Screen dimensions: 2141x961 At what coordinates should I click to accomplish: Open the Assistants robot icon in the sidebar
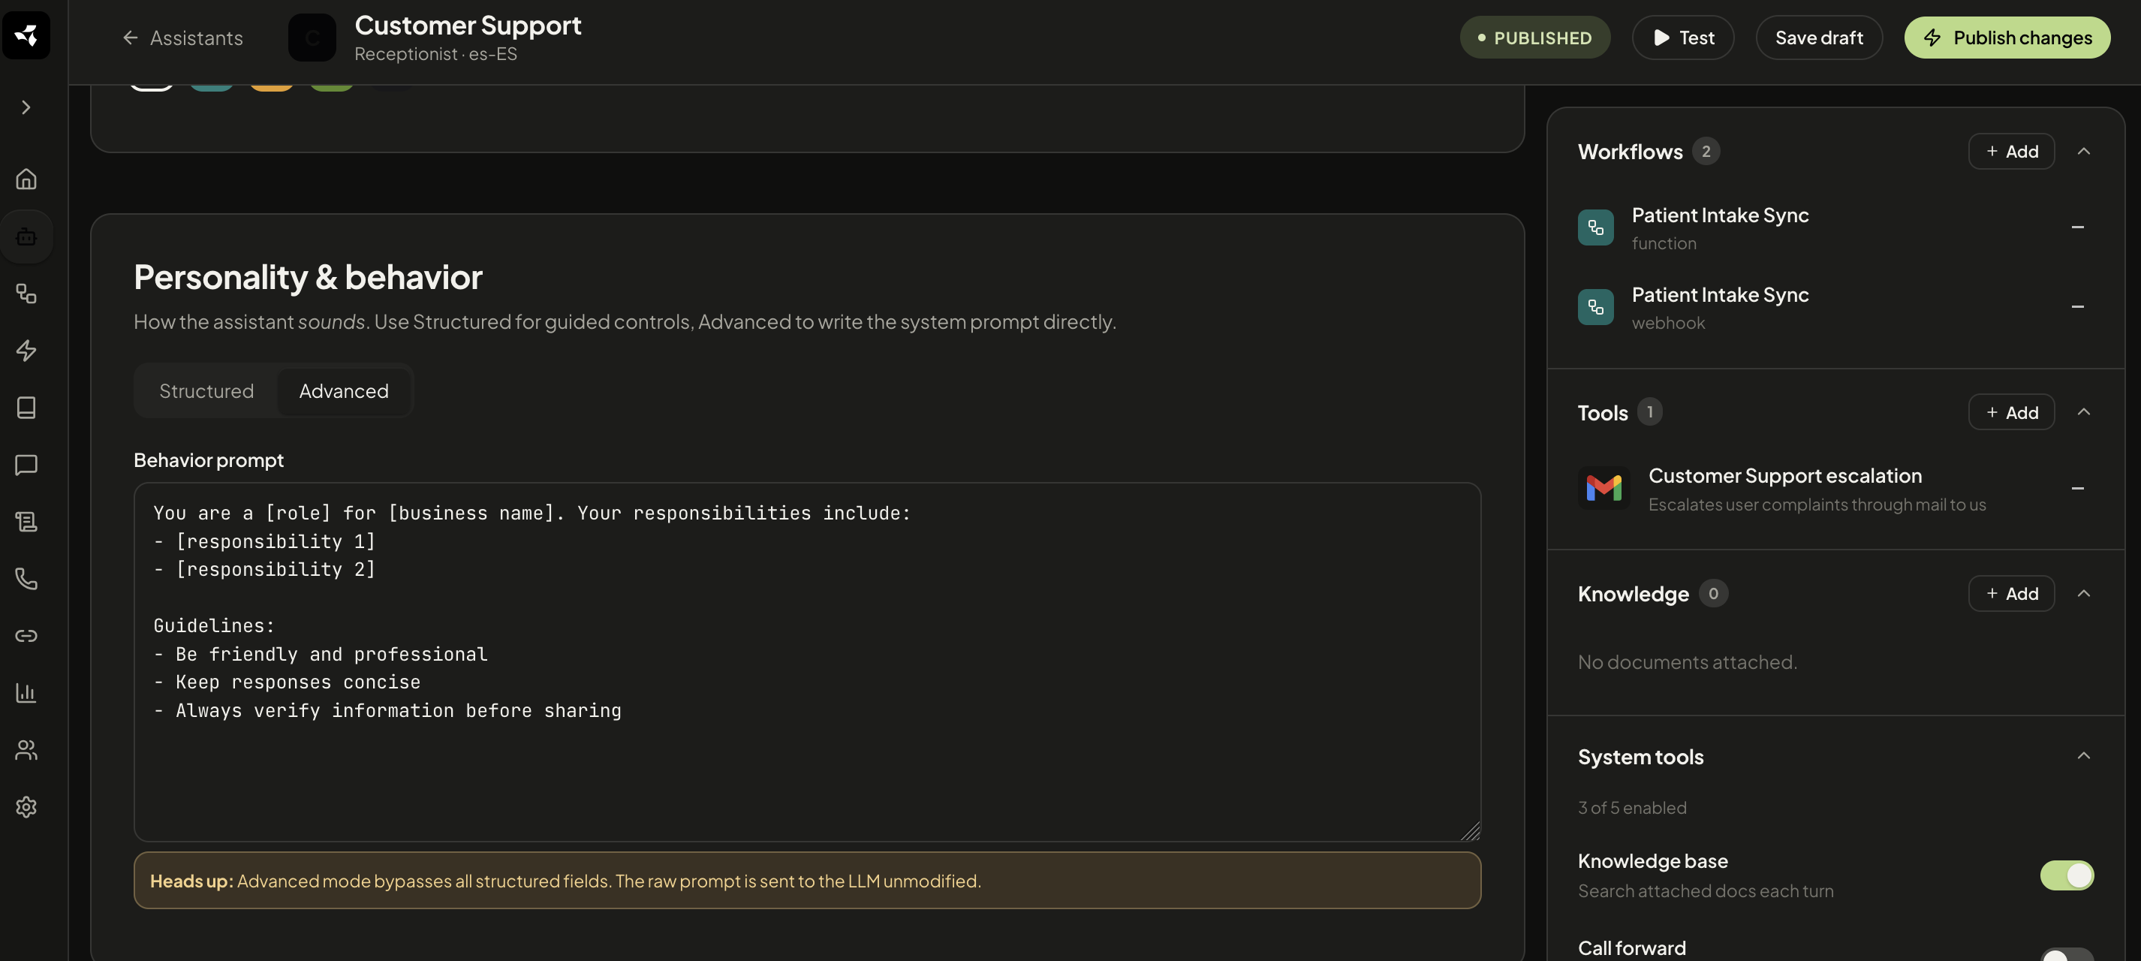click(26, 236)
